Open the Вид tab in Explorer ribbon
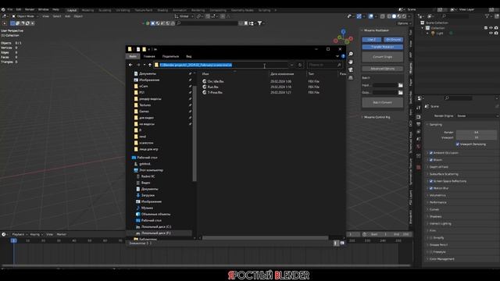Image resolution: width=500 pixels, height=281 pixels. (189, 56)
